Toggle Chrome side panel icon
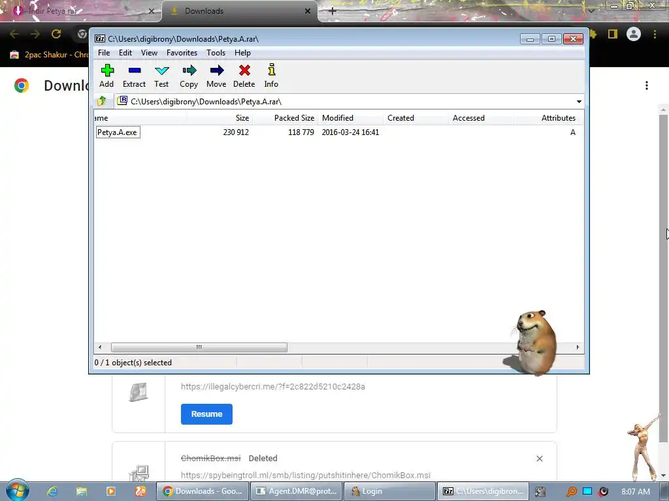 click(x=613, y=34)
